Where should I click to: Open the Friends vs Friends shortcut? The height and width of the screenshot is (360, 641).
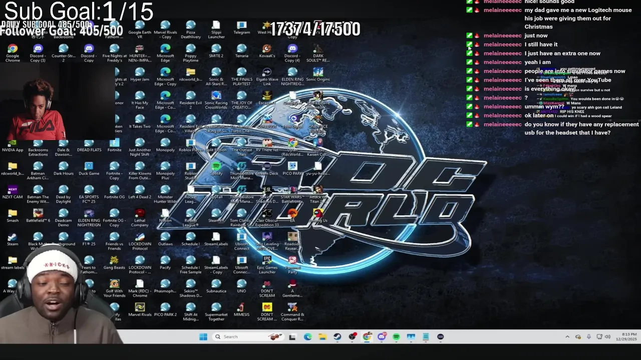tap(115, 240)
